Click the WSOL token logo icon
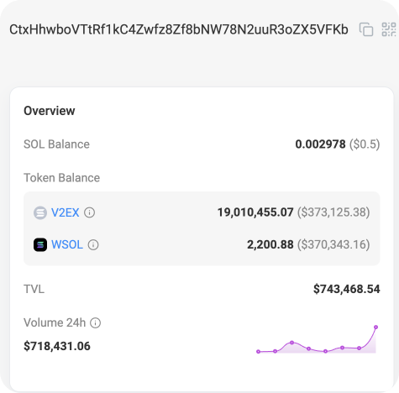Screen dimensions: 399x393 40,244
